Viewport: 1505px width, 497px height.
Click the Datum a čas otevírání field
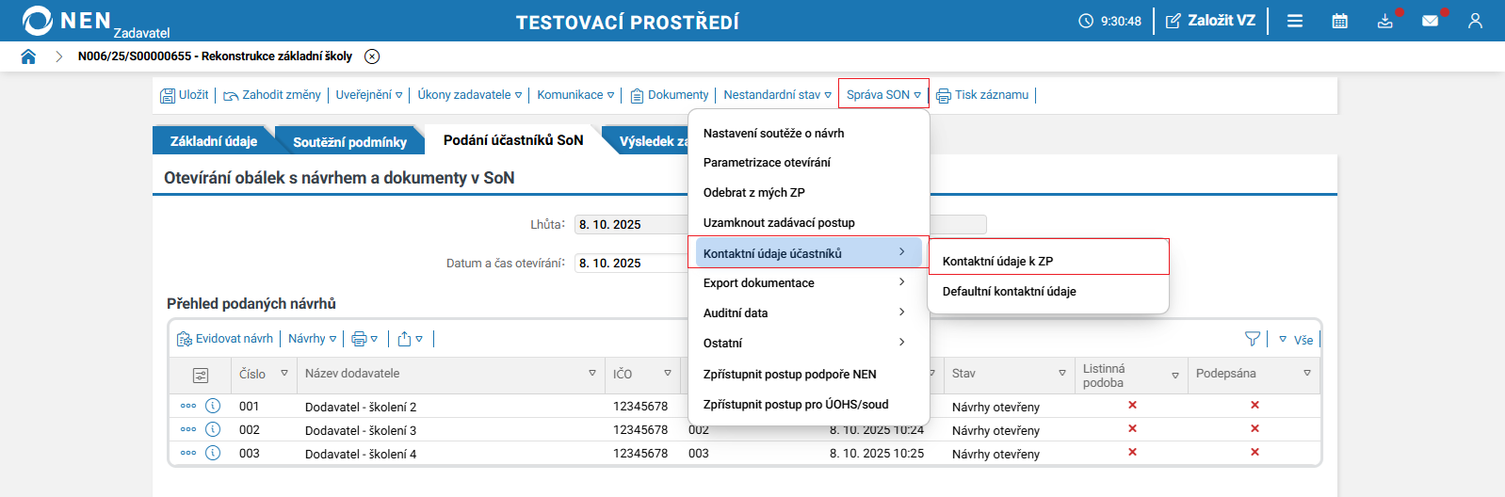631,263
